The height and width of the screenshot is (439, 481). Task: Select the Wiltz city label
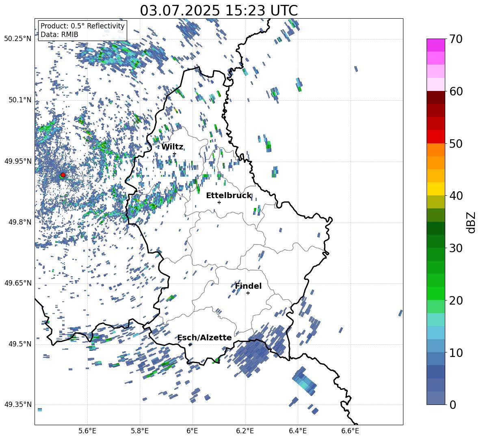(172, 147)
